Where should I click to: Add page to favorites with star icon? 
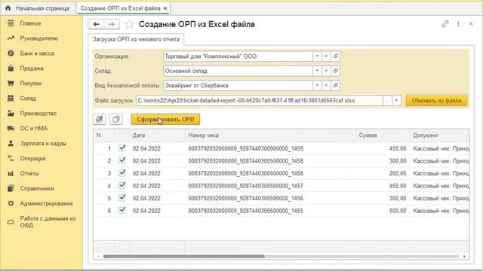tap(129, 24)
